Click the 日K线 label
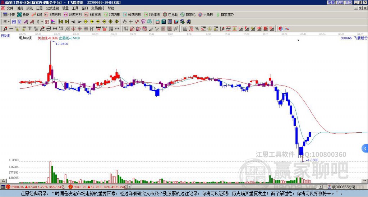 [x=5, y=36]
